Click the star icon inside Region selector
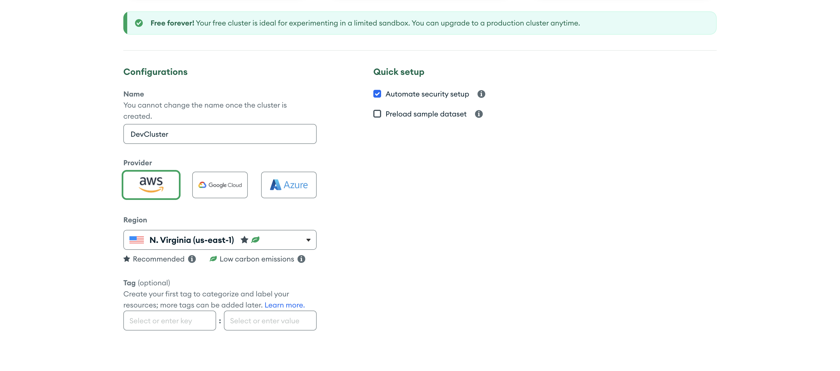The image size is (840, 371). (x=244, y=240)
